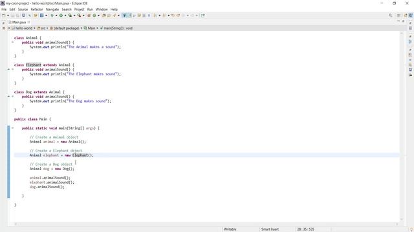The width and height of the screenshot is (414, 232).
Task: Click the editor vertical scrollbar
Action: 401,126
